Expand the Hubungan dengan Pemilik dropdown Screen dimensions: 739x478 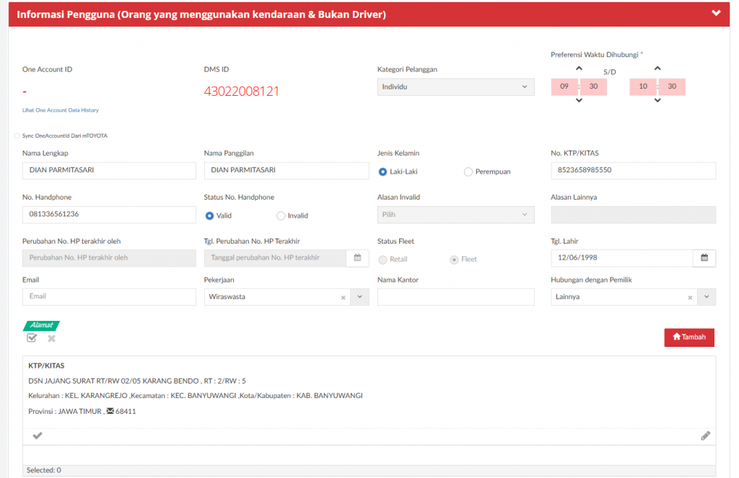click(x=707, y=297)
